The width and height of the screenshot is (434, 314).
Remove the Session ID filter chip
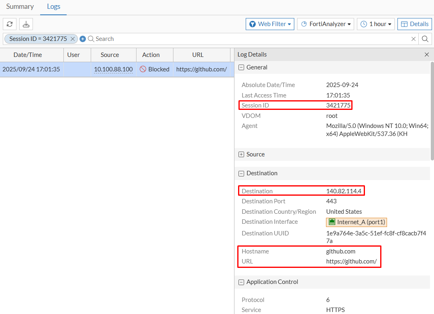coord(72,39)
